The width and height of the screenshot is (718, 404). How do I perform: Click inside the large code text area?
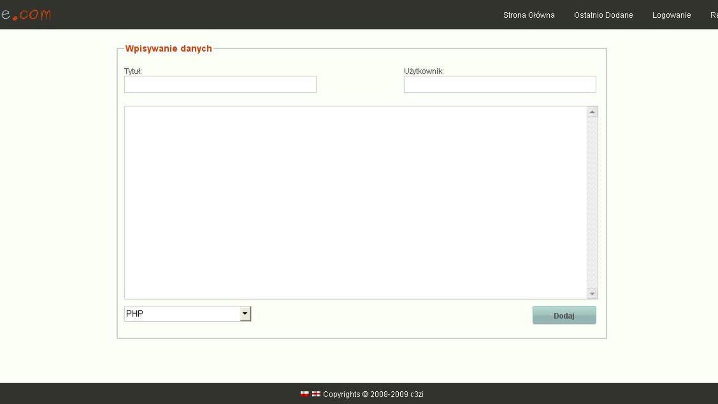click(355, 203)
